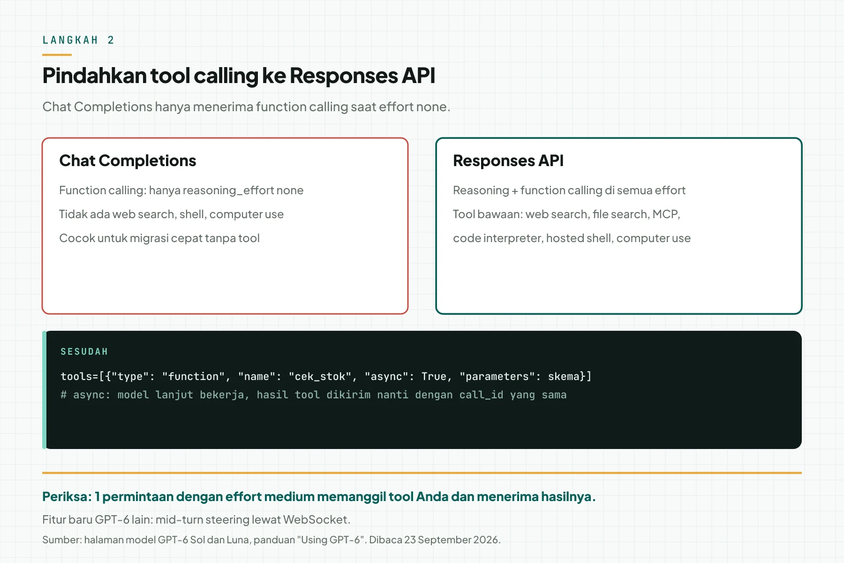Select the heading 'Pindahkan tool calling ke Responses API'
This screenshot has height=563, width=844.
[239, 76]
